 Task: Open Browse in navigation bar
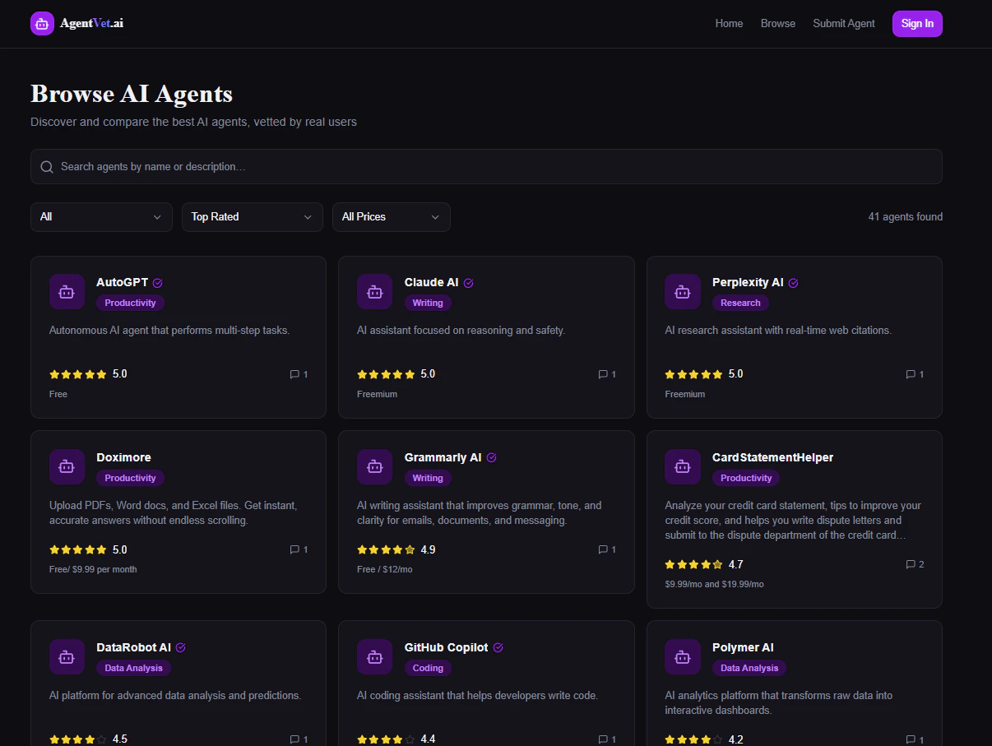778,23
